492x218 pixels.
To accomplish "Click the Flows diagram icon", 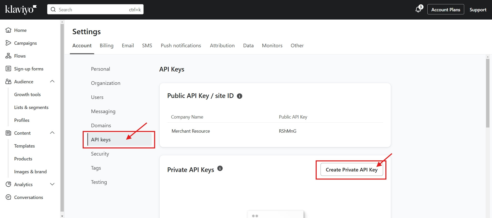I will [x=8, y=56].
